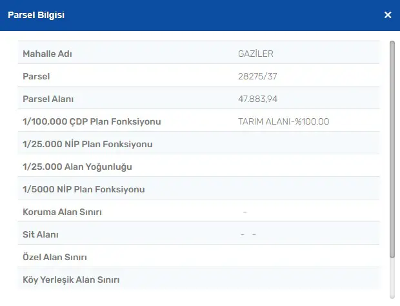Click the dash value beside Koruma Alan Sınırı

point(245,212)
